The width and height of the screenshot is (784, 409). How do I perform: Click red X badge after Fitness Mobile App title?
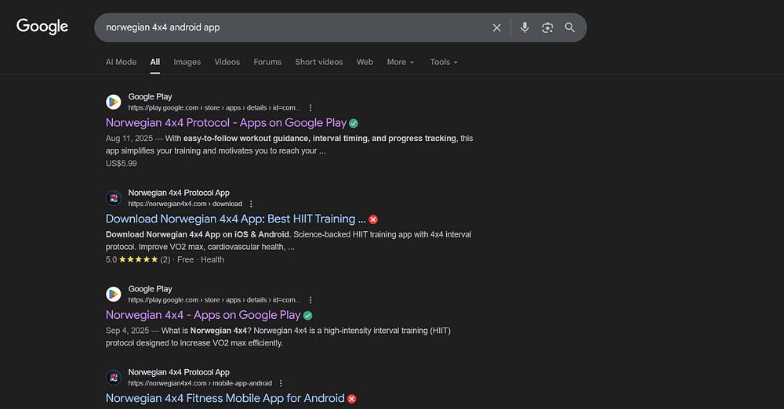351,399
